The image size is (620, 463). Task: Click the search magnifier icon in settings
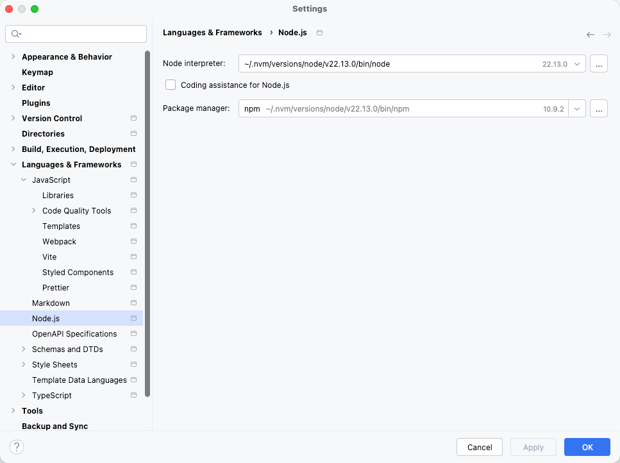[x=16, y=34]
